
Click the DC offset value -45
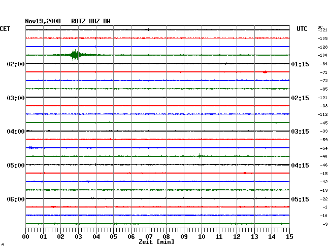pyautogui.click(x=324, y=123)
